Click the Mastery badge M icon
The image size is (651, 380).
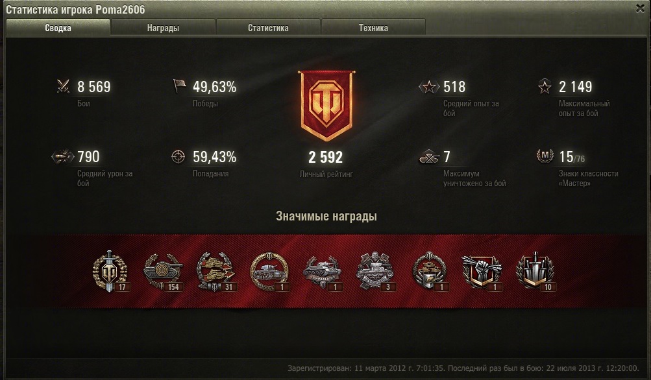(x=545, y=156)
